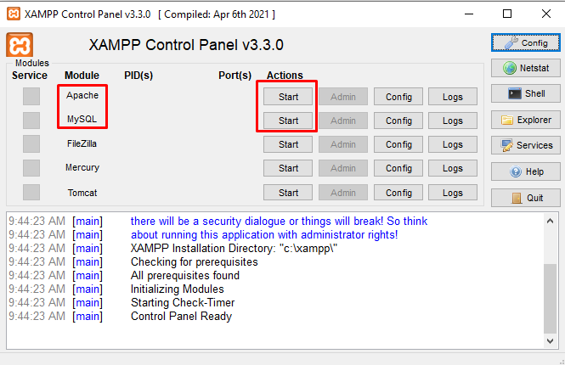This screenshot has width=565, height=365.
Task: Click the 'Module' column header
Action: [x=82, y=76]
